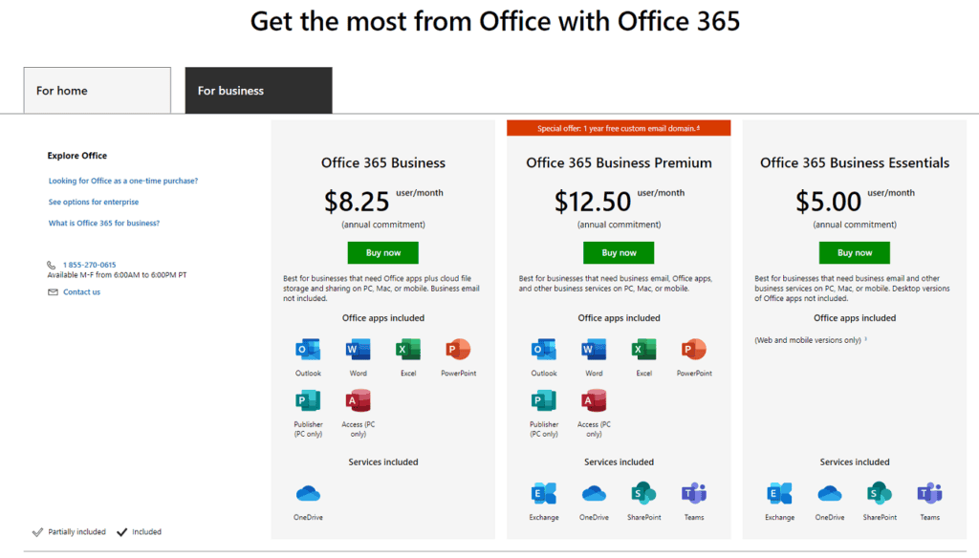
Task: Select the For business tab
Action: tap(258, 91)
